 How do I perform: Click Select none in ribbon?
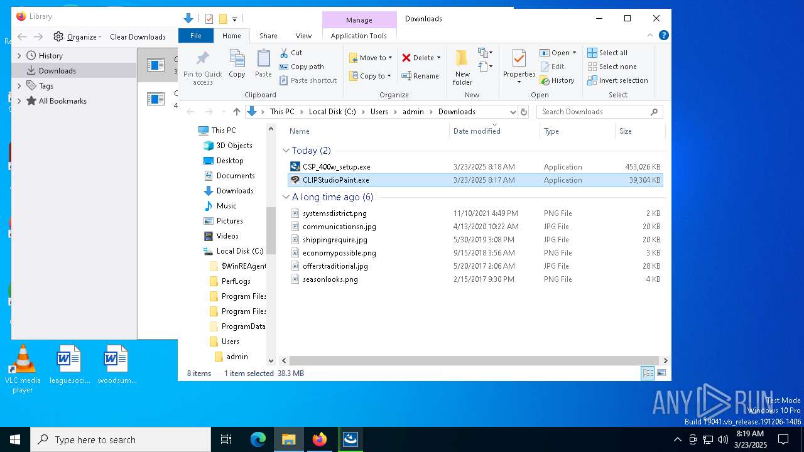point(612,67)
